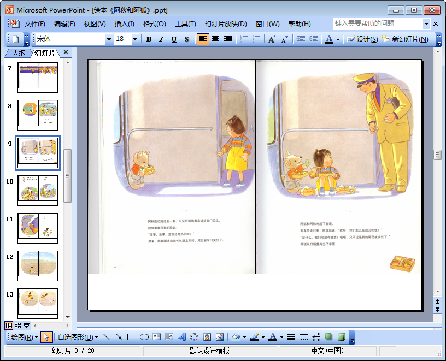The image size is (446, 361).
Task: Open line color dropdown arrow
Action: click(263, 338)
